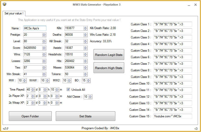Click the Time Played days spinner arrows
This screenshot has width=201, height=132.
(x=33, y=90)
